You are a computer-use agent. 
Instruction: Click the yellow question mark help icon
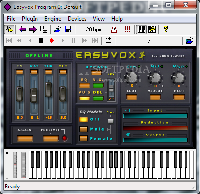point(166,29)
